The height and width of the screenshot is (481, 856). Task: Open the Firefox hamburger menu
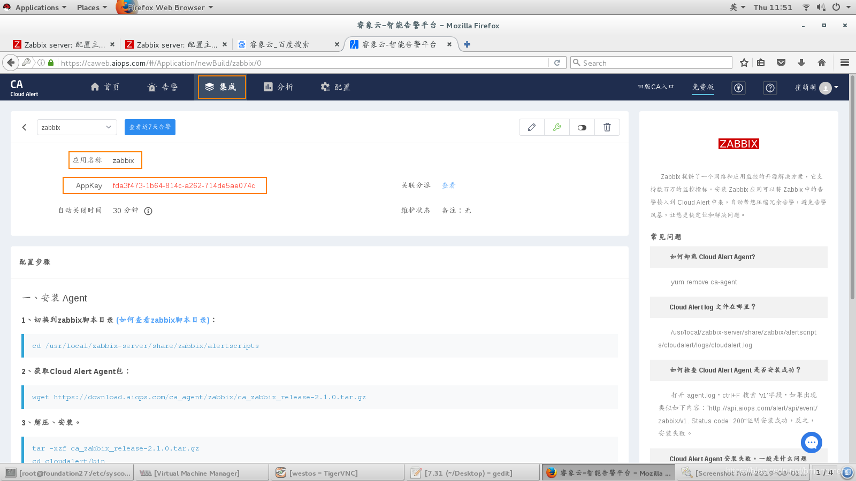pos(845,63)
